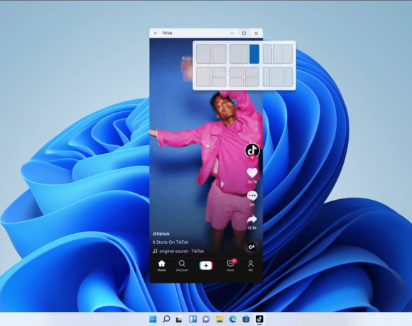Open the Me profile tab
This screenshot has height=326, width=412.
pos(251,266)
